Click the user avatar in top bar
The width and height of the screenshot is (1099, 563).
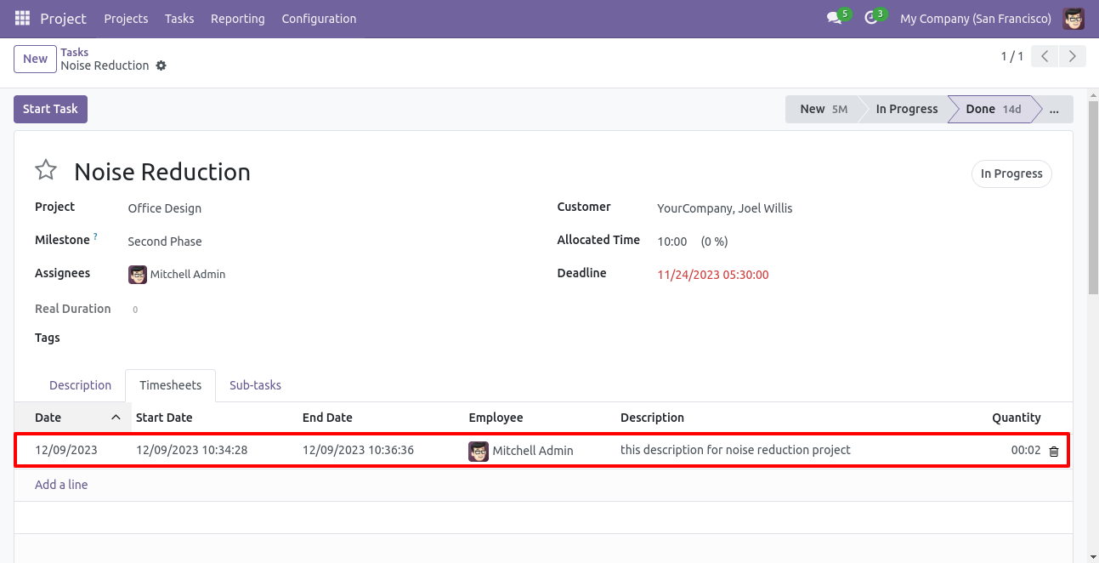click(x=1074, y=19)
